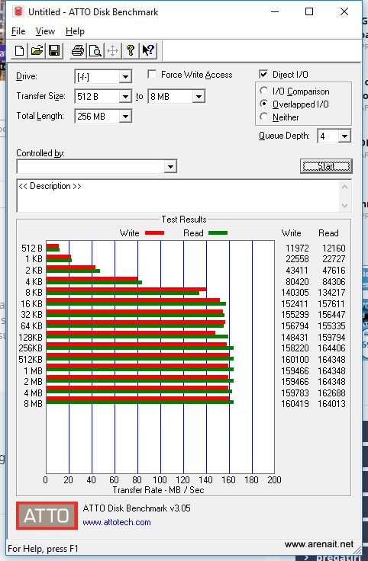This screenshot has height=561, width=368.
Task: Click the ATTO app icon in title bar
Action: coord(18,11)
